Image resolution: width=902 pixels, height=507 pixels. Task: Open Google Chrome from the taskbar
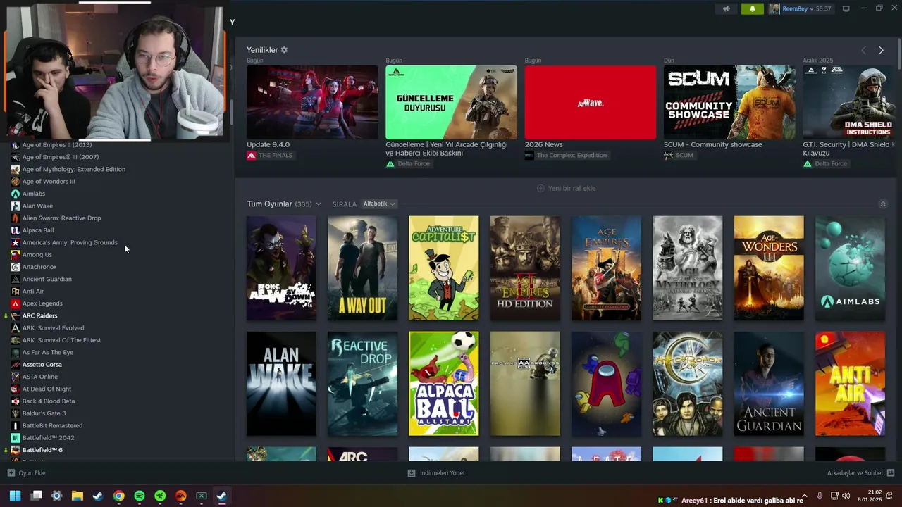(x=118, y=496)
